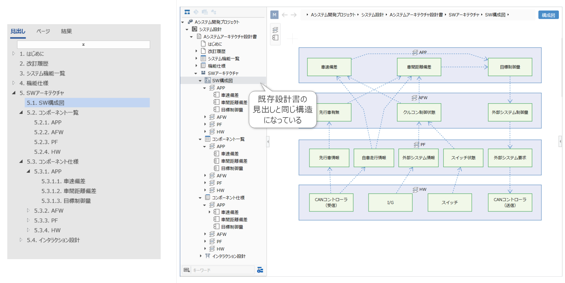
Task: Select 2. 改訂履歴 in the headings outline
Action: (x=34, y=63)
